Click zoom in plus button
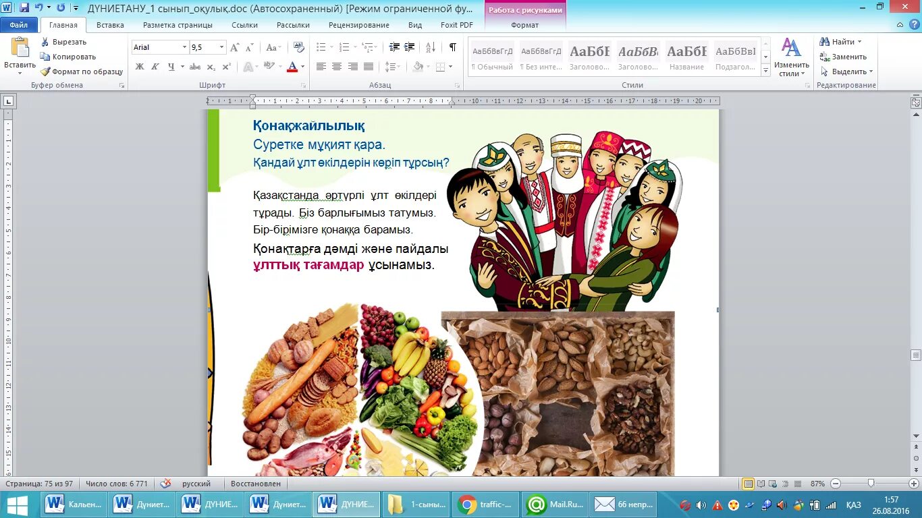The height and width of the screenshot is (518, 922). (x=914, y=484)
